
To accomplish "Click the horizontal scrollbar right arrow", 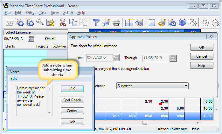I will pos(198,123).
